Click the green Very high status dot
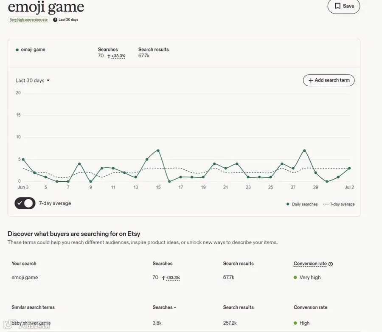This screenshot has width=382, height=332. 295,277
